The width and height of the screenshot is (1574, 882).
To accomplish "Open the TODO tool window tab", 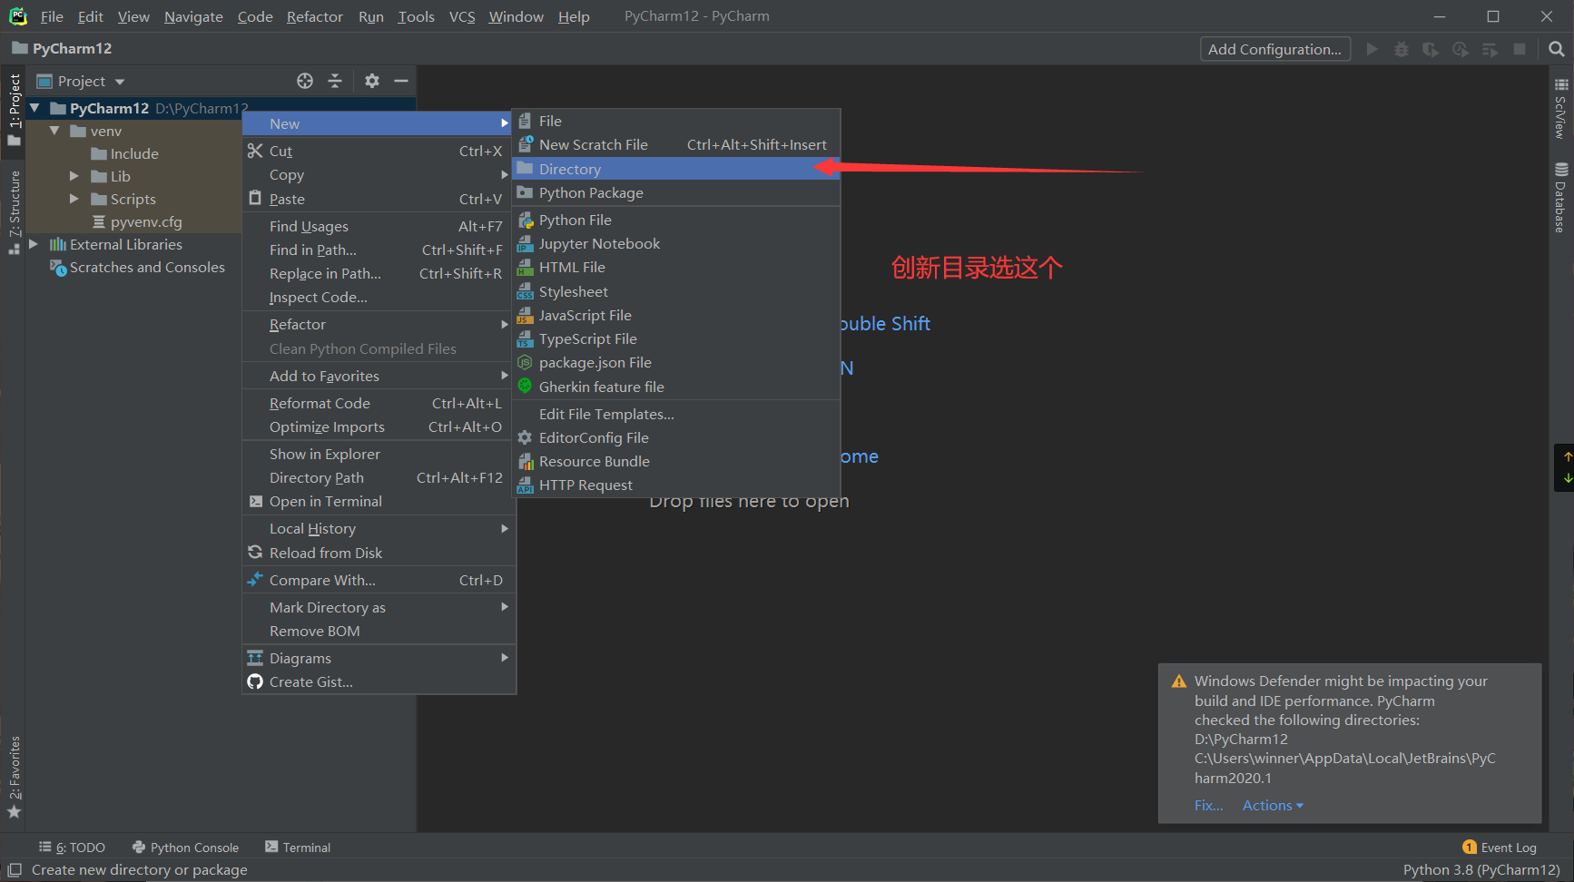I will 72,848.
